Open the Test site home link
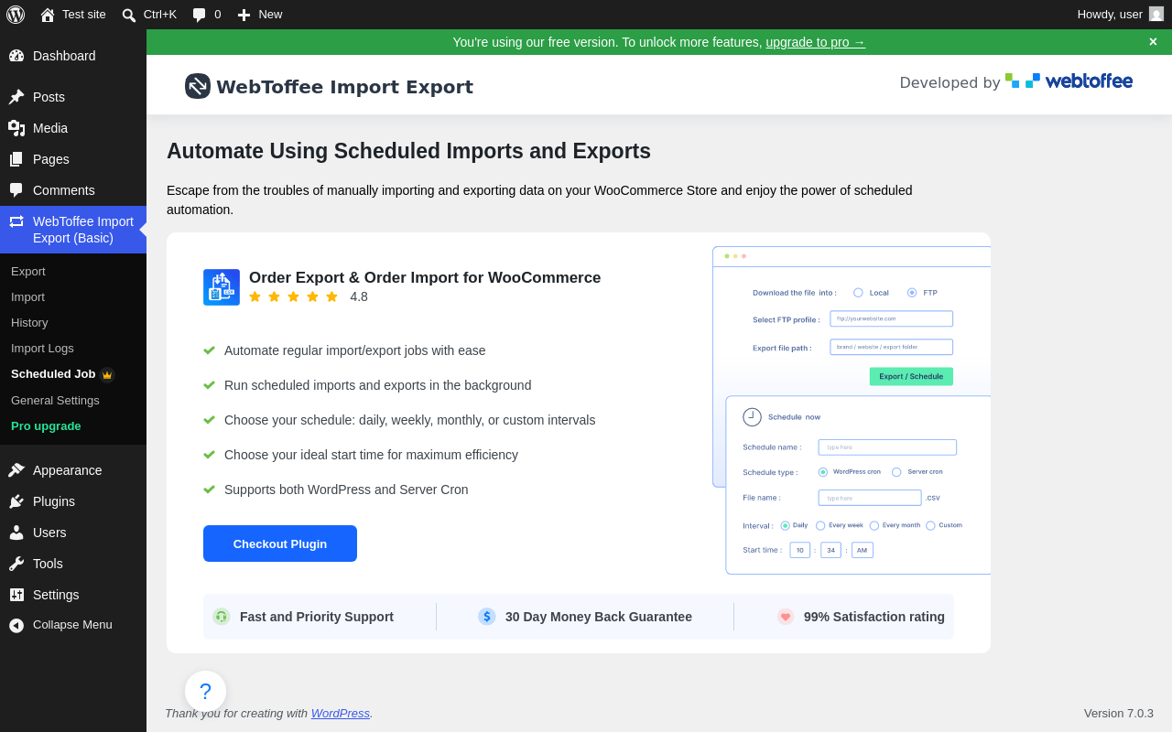 coord(73,15)
